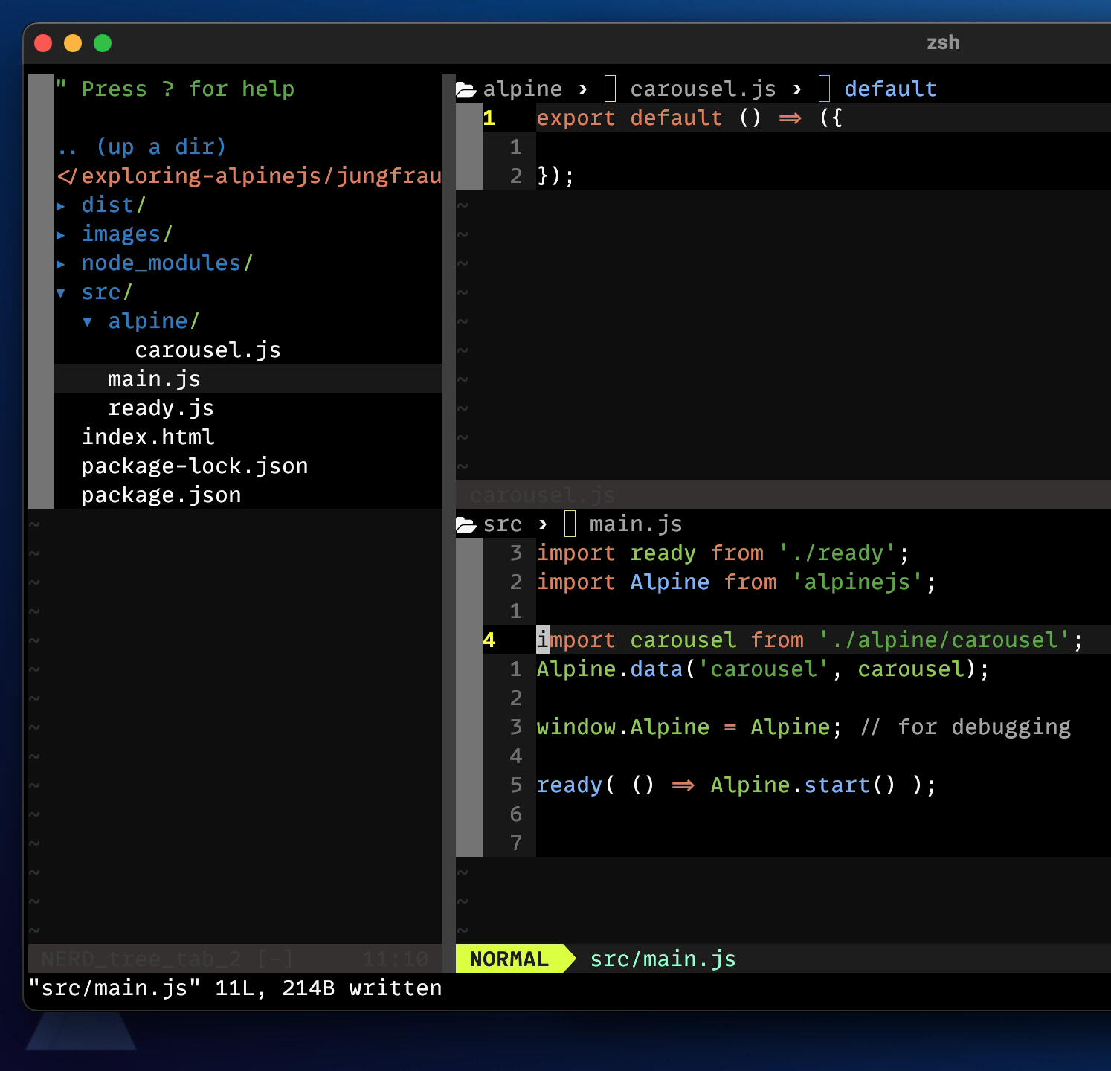Screen dimensions: 1111x1071
Task: Click the NORMAL mode badge in the statusline
Action: coord(509,959)
